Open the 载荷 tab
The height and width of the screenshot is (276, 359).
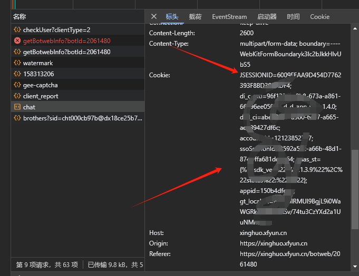coord(195,17)
